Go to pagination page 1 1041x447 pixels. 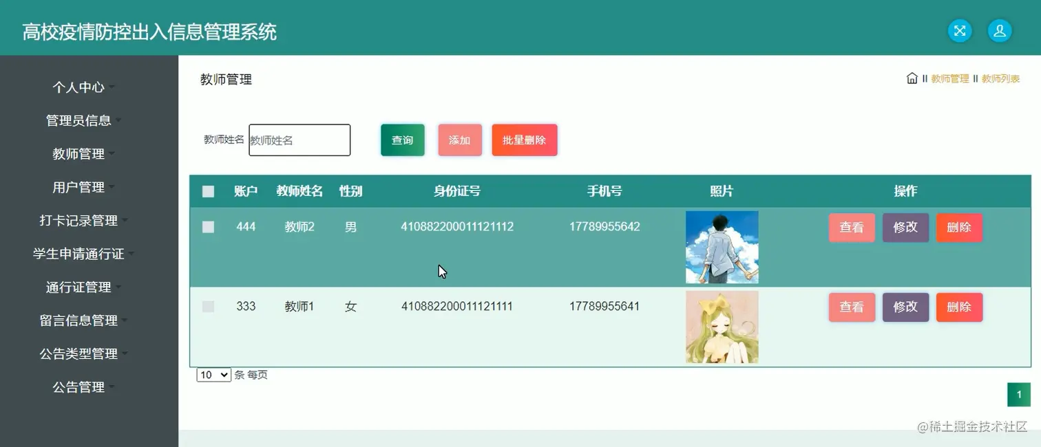coord(1019,395)
